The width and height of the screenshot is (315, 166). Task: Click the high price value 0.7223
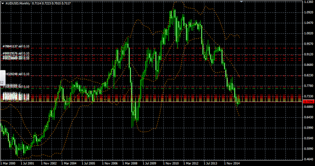click(x=46, y=4)
